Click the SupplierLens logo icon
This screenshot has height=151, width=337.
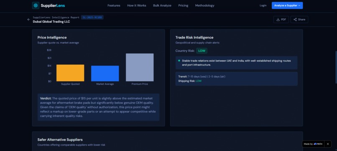coord(36,5)
